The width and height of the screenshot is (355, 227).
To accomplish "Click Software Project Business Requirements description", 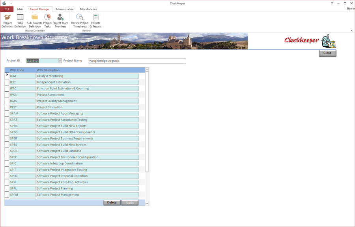I will click(x=88, y=138).
